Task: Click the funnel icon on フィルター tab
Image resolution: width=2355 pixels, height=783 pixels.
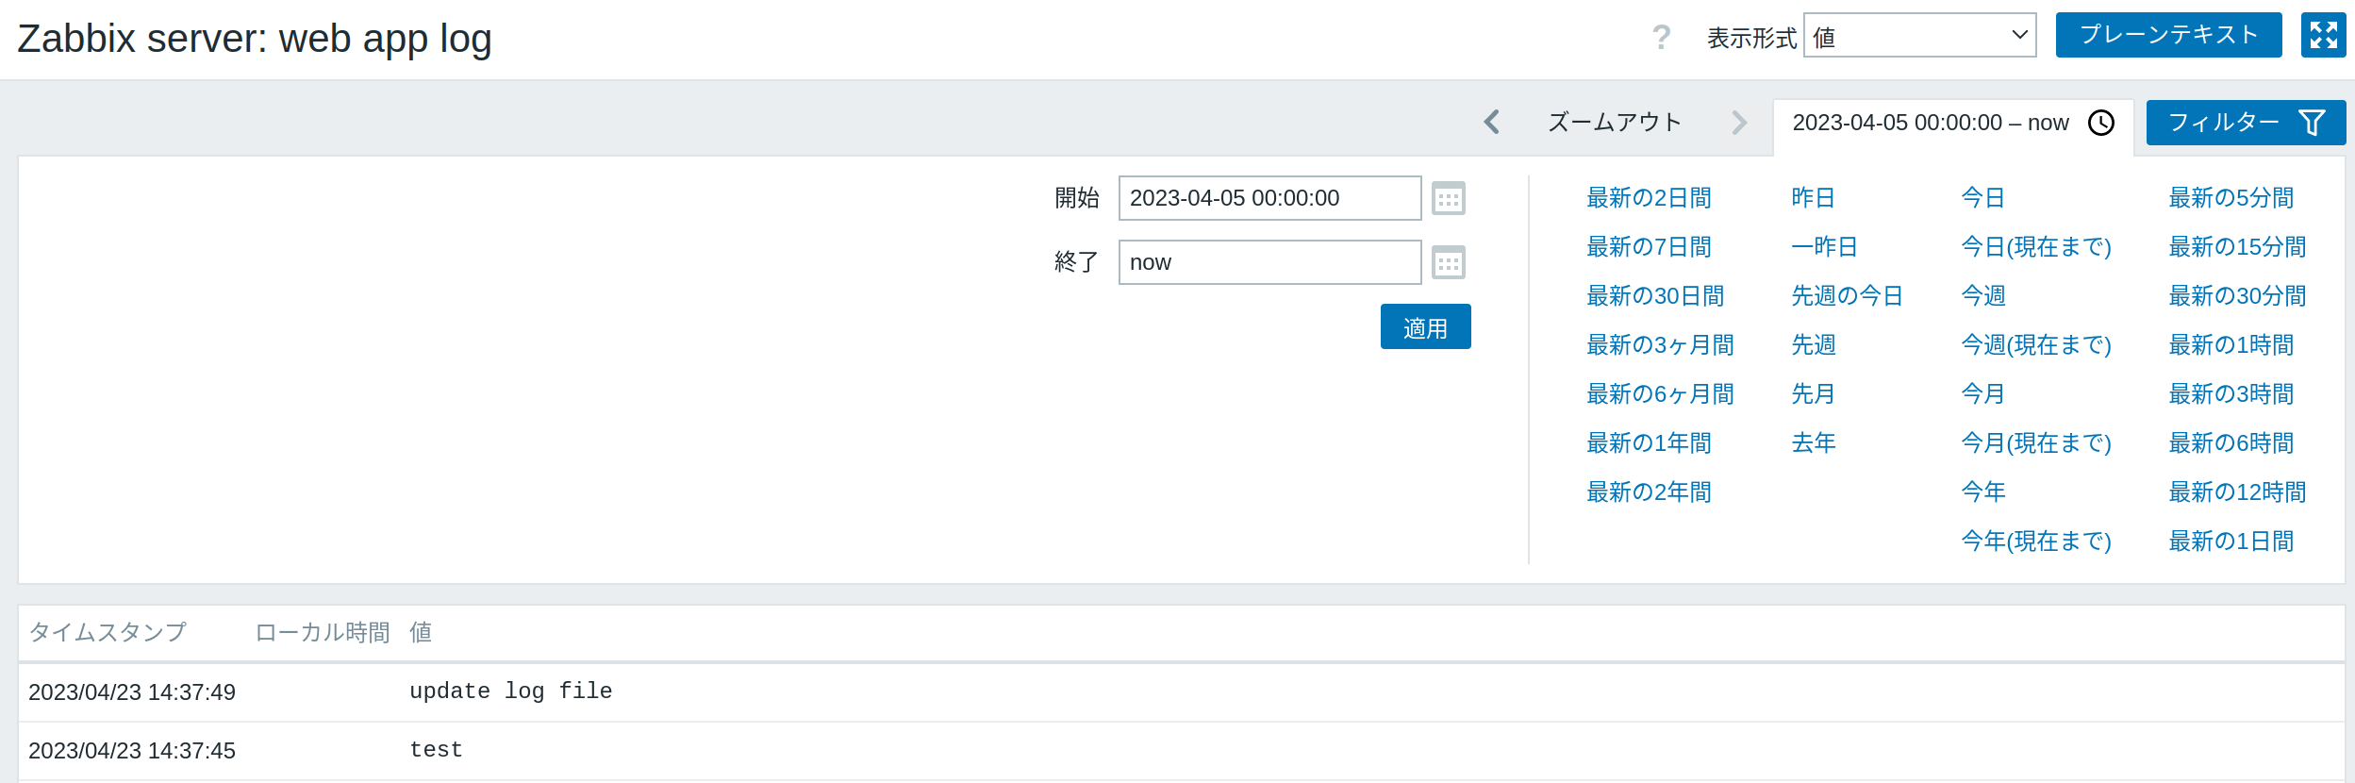Action: click(x=2312, y=123)
